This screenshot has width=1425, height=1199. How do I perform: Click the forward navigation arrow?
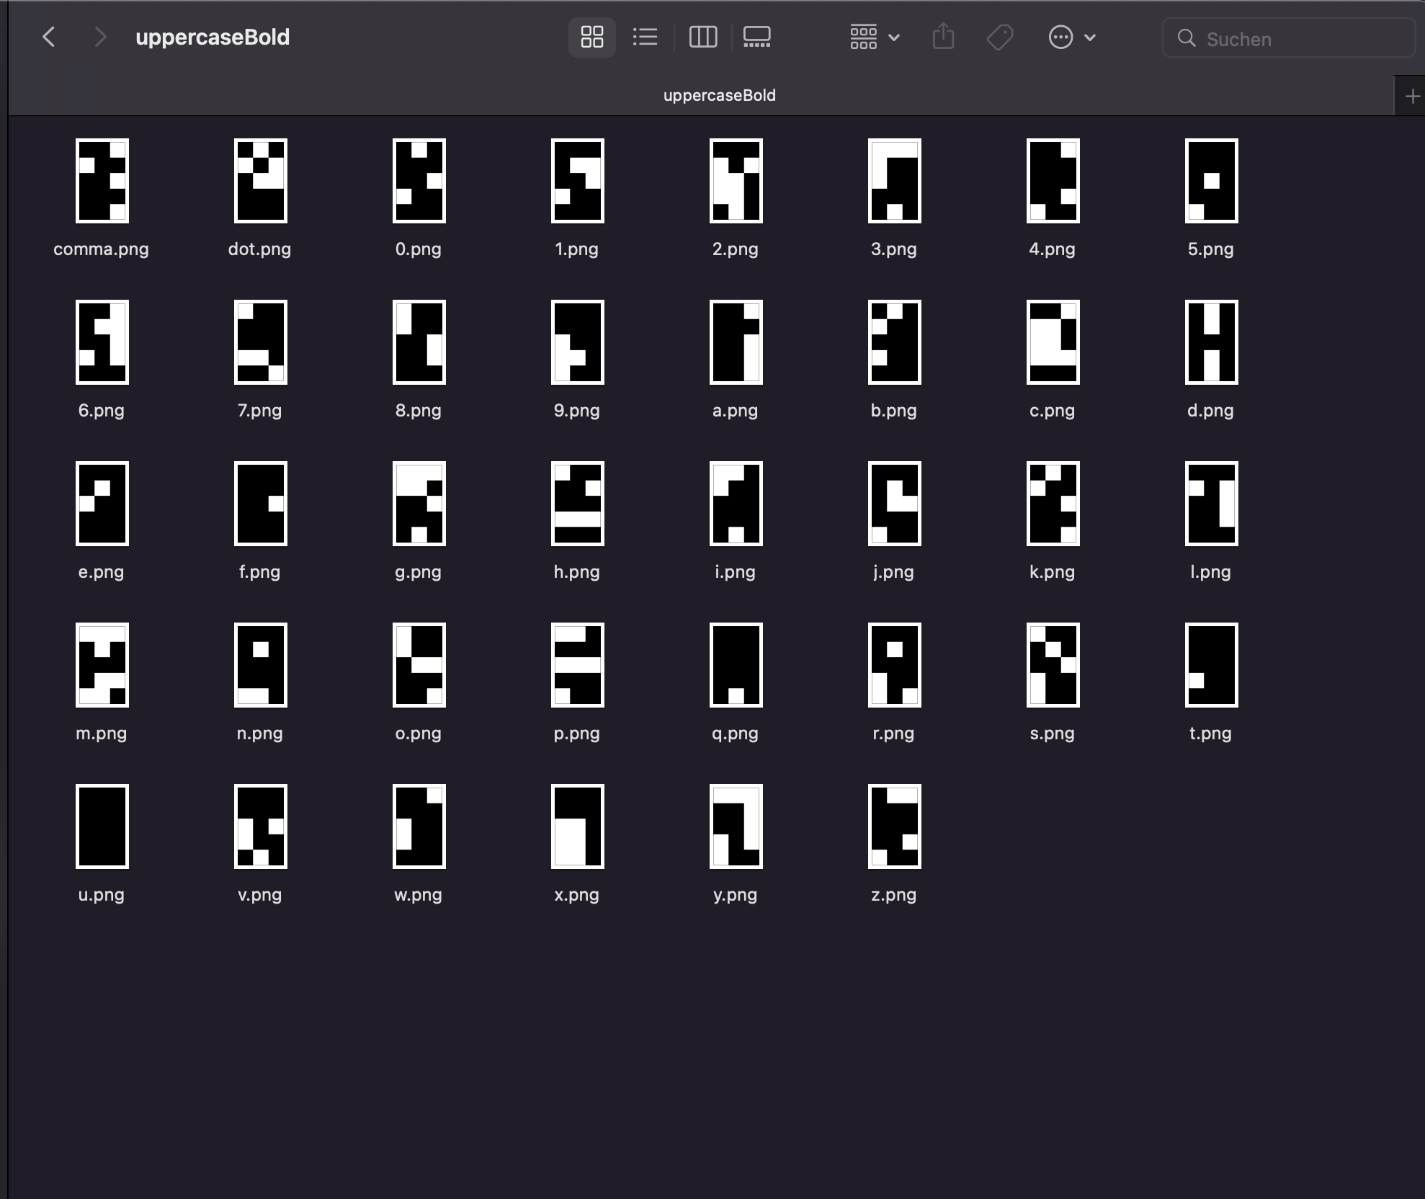100,37
